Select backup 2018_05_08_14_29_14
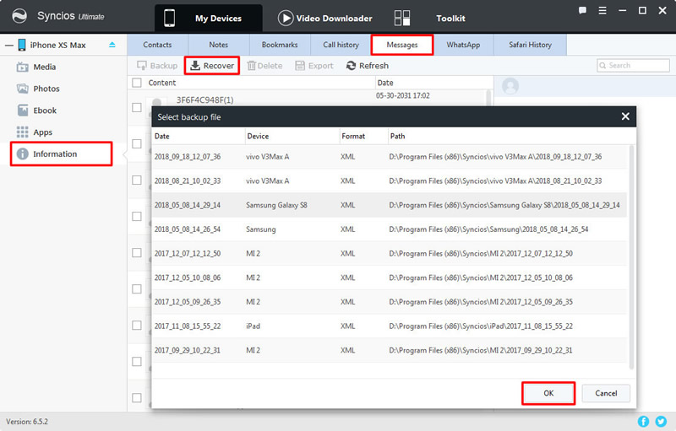The image size is (676, 431). click(390, 205)
